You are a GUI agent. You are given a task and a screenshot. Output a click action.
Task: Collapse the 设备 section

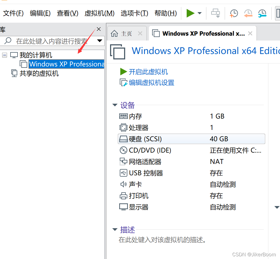pyautogui.click(x=115, y=105)
